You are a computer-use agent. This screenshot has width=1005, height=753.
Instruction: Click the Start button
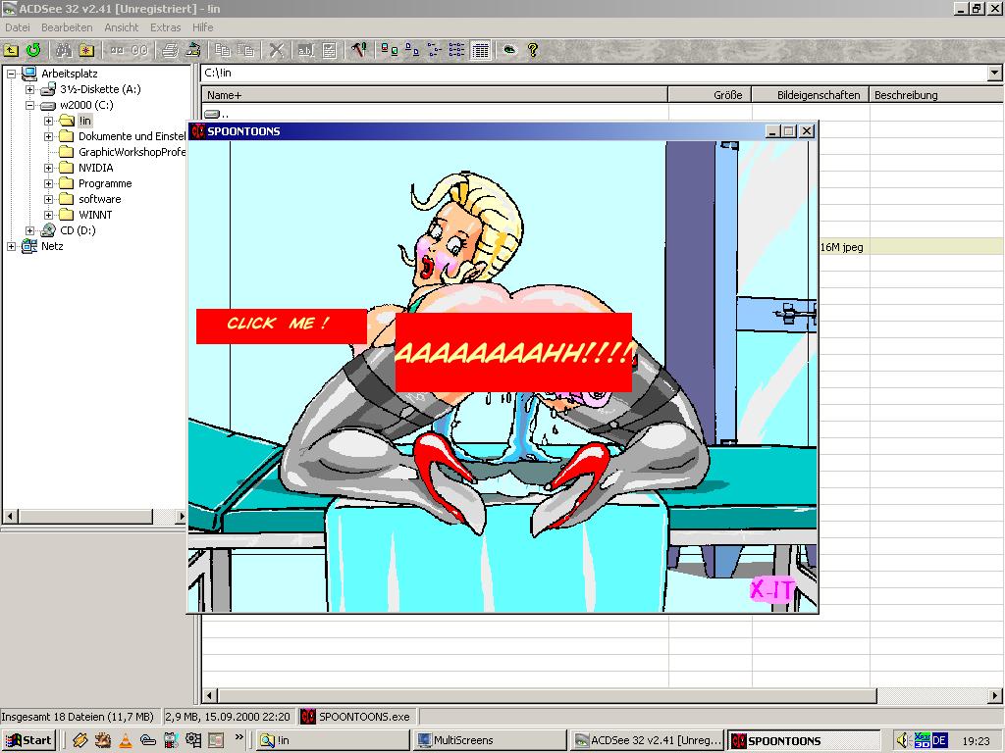point(28,740)
